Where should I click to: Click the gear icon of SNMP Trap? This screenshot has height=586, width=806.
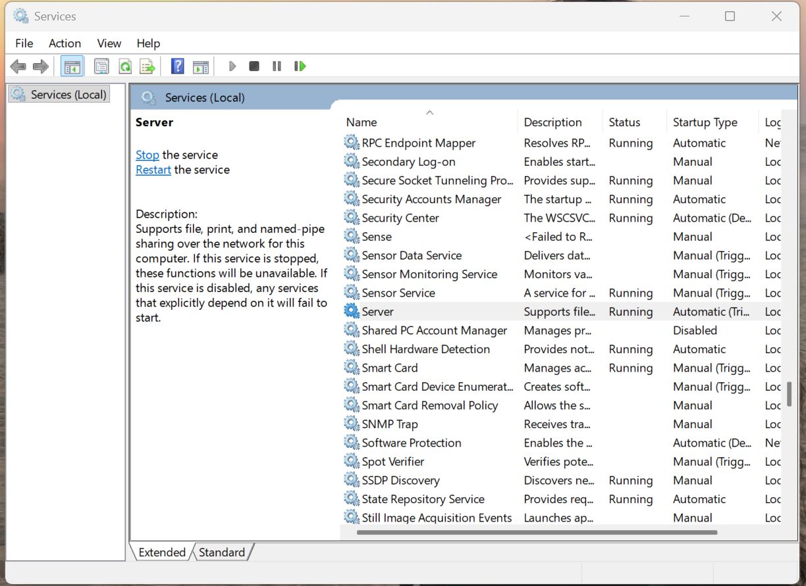coord(352,424)
